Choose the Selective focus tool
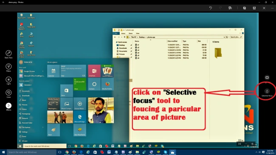 click(267, 93)
